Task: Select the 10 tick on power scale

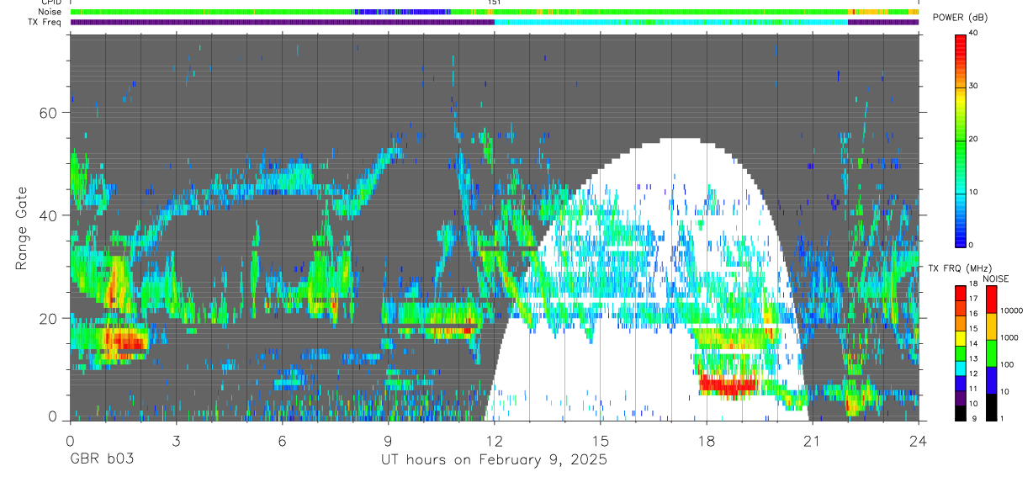Action: (x=974, y=193)
